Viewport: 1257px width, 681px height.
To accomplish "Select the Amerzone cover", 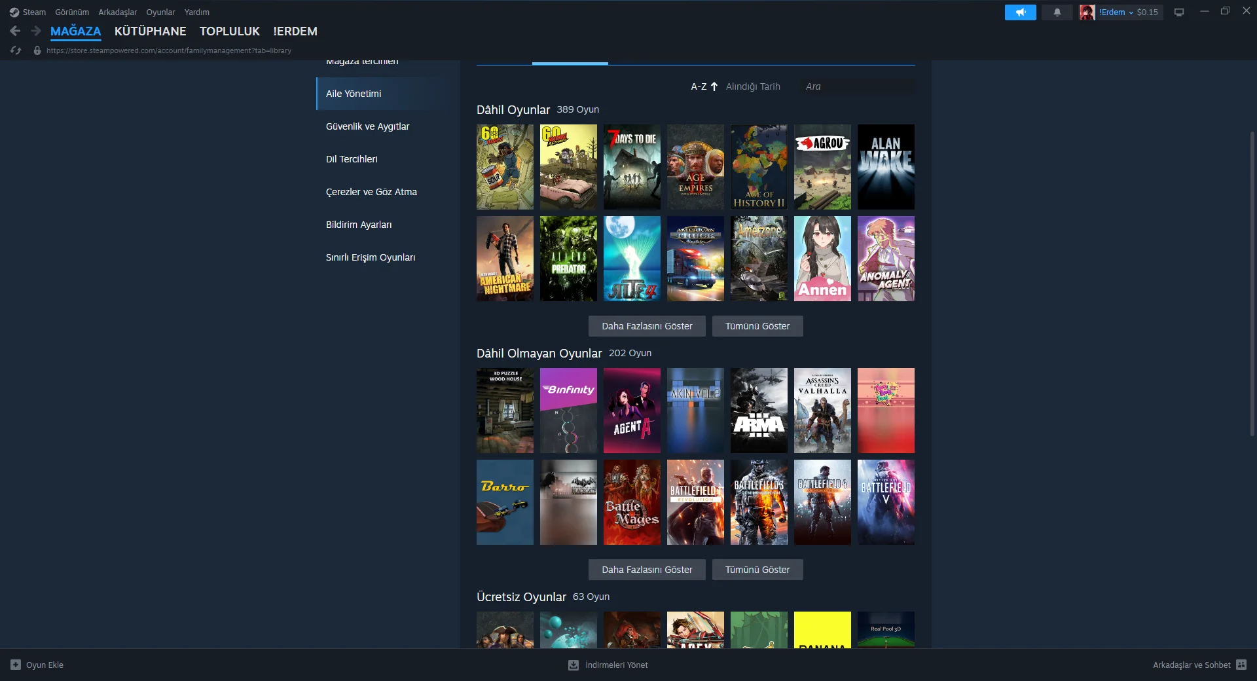I will point(759,259).
